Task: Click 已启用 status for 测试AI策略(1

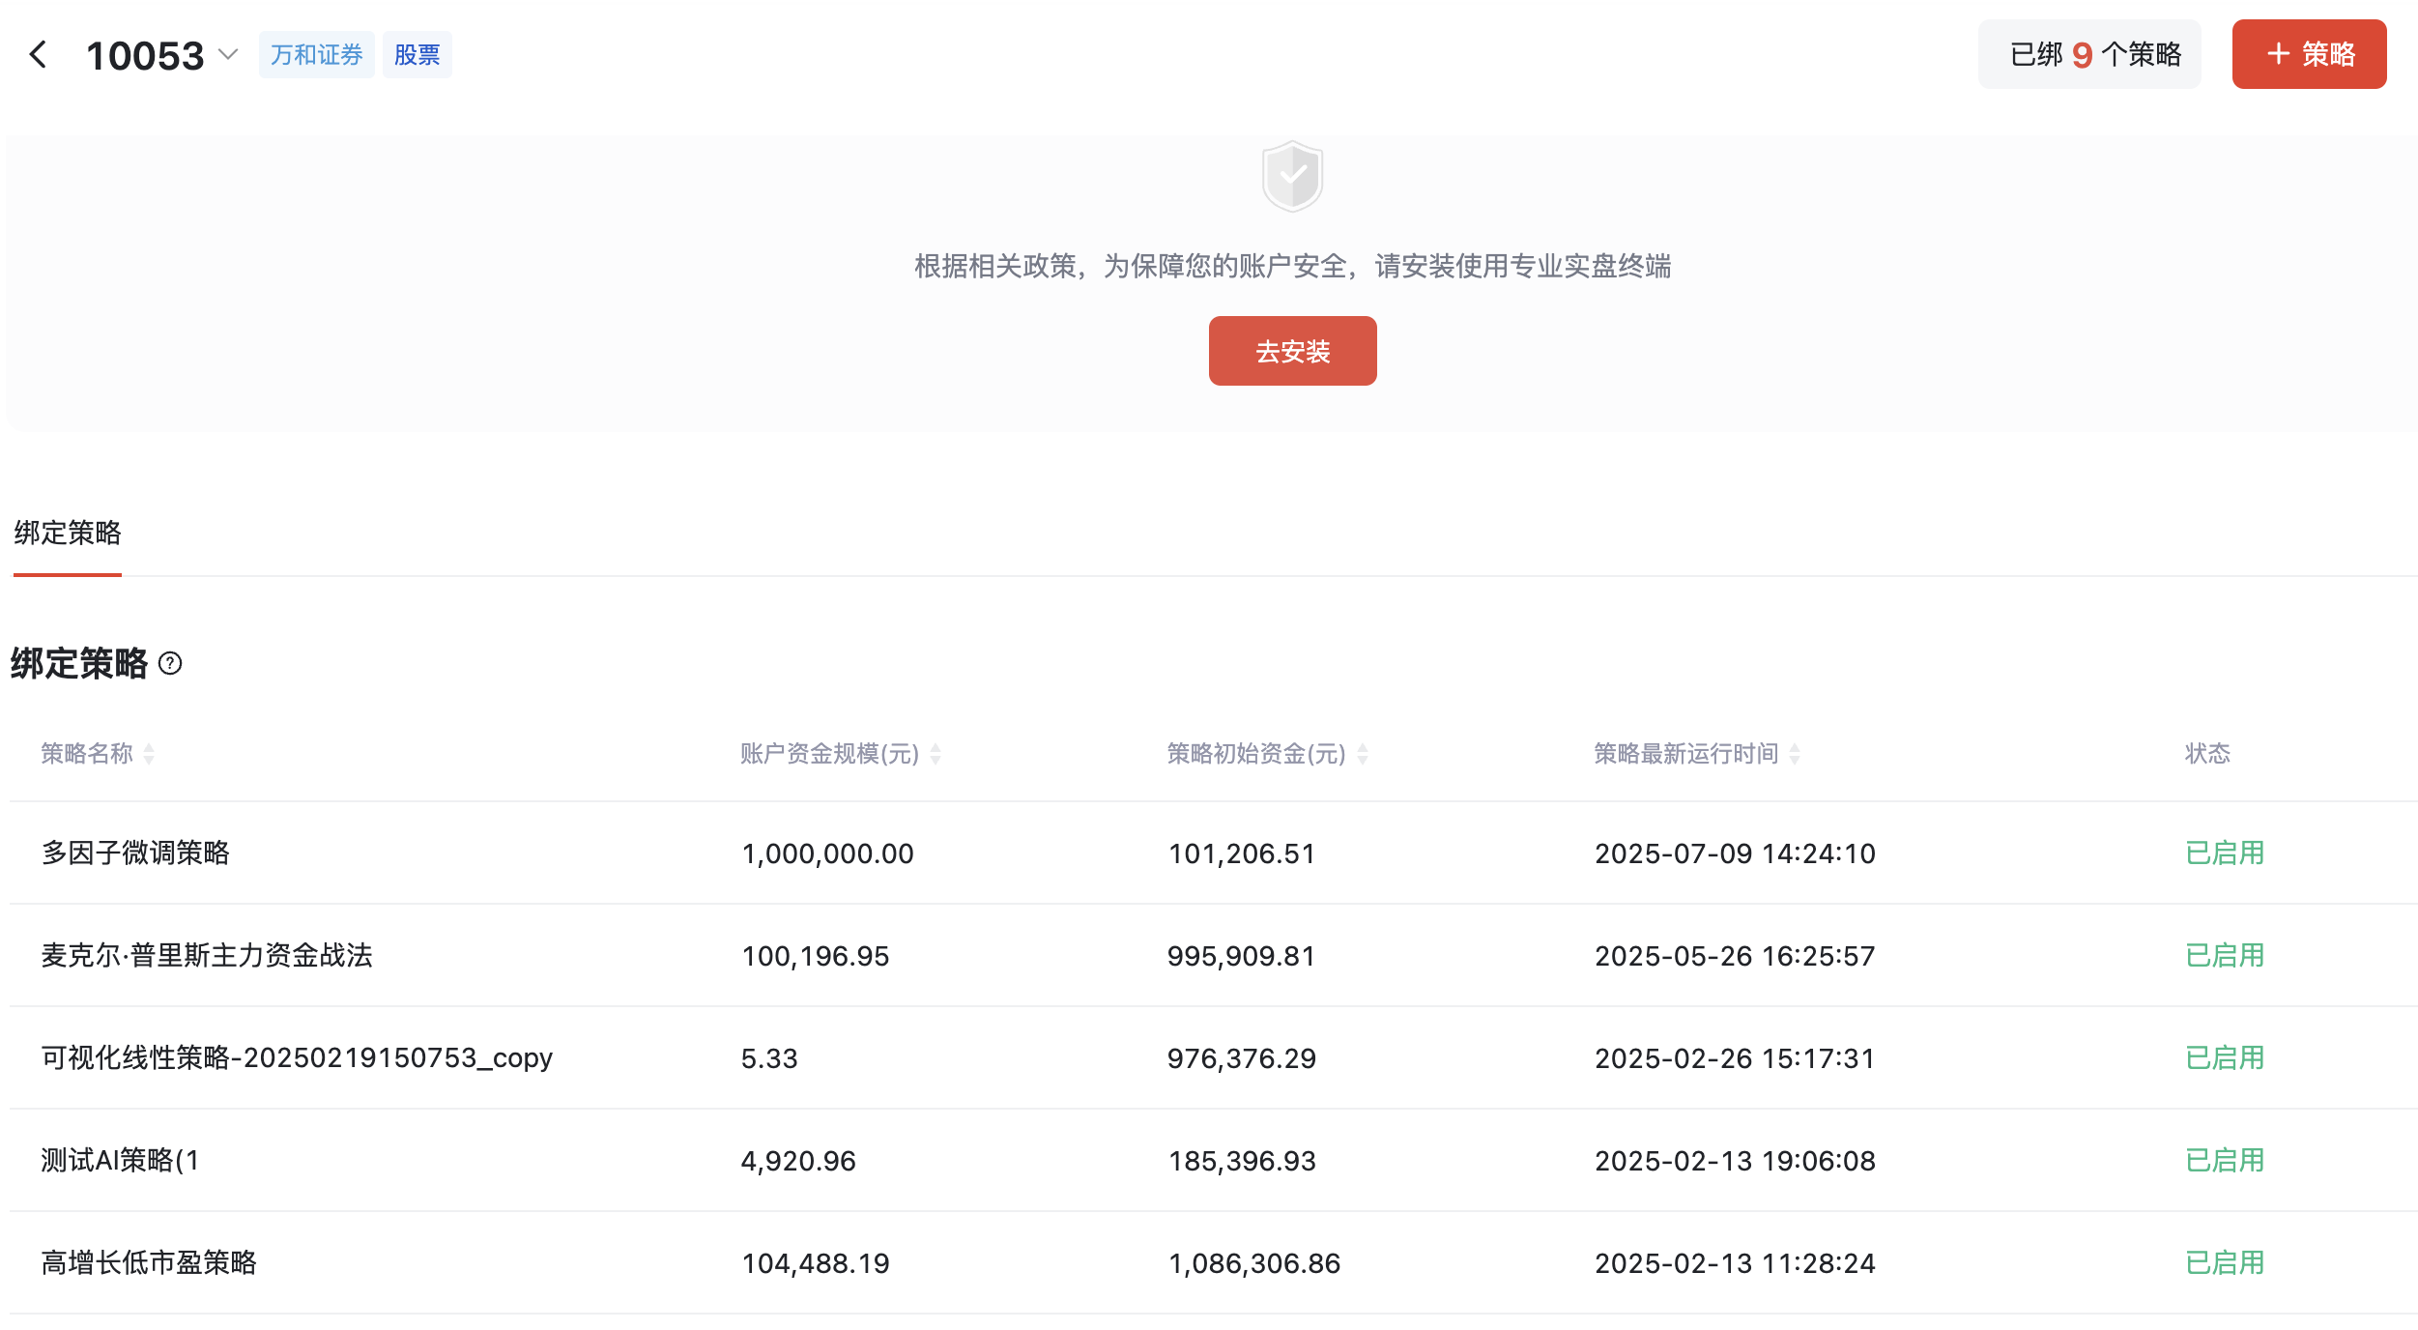Action: (2225, 1160)
